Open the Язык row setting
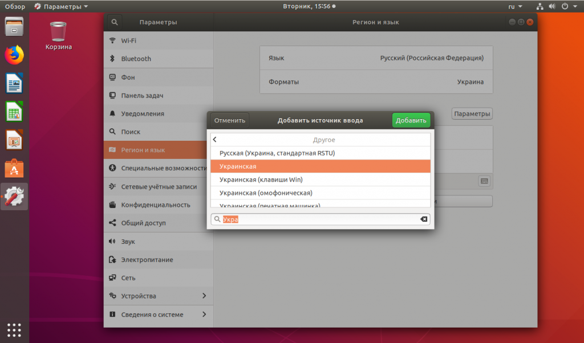Image resolution: width=584 pixels, height=343 pixels. pos(376,58)
